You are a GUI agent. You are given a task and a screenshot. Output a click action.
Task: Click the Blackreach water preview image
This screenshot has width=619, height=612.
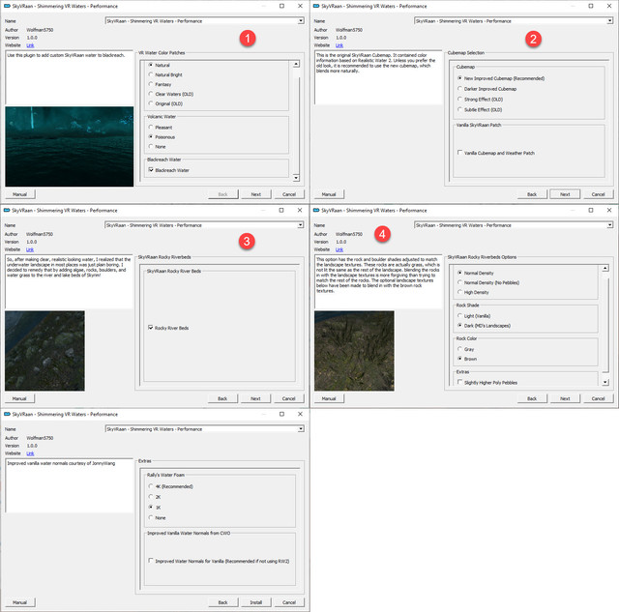[70, 146]
